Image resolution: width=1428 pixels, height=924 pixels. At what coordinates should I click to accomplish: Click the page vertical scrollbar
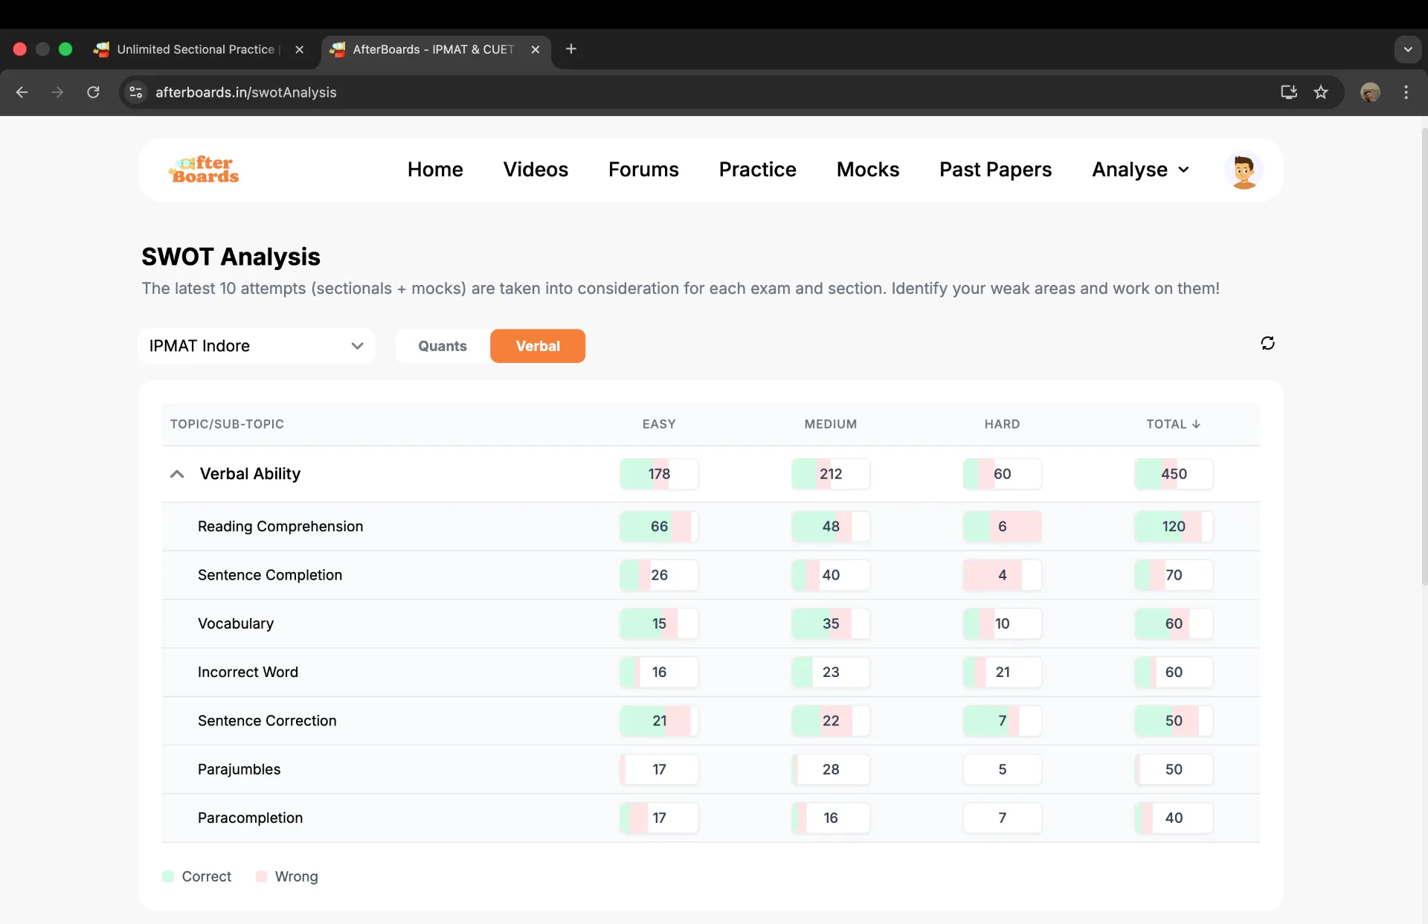1424,357
